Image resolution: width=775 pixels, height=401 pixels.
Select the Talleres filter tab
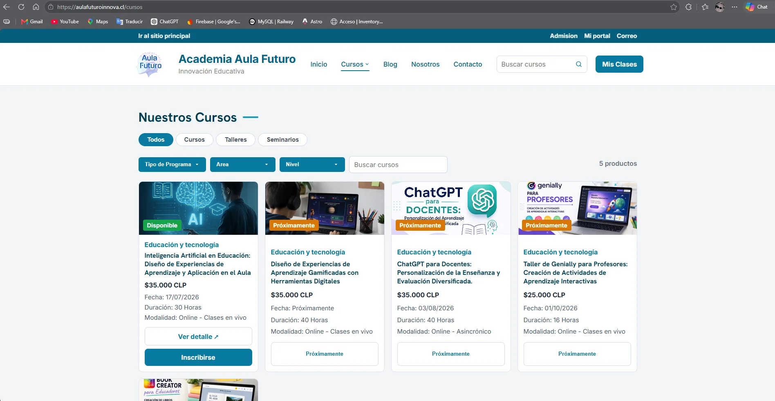tap(236, 140)
